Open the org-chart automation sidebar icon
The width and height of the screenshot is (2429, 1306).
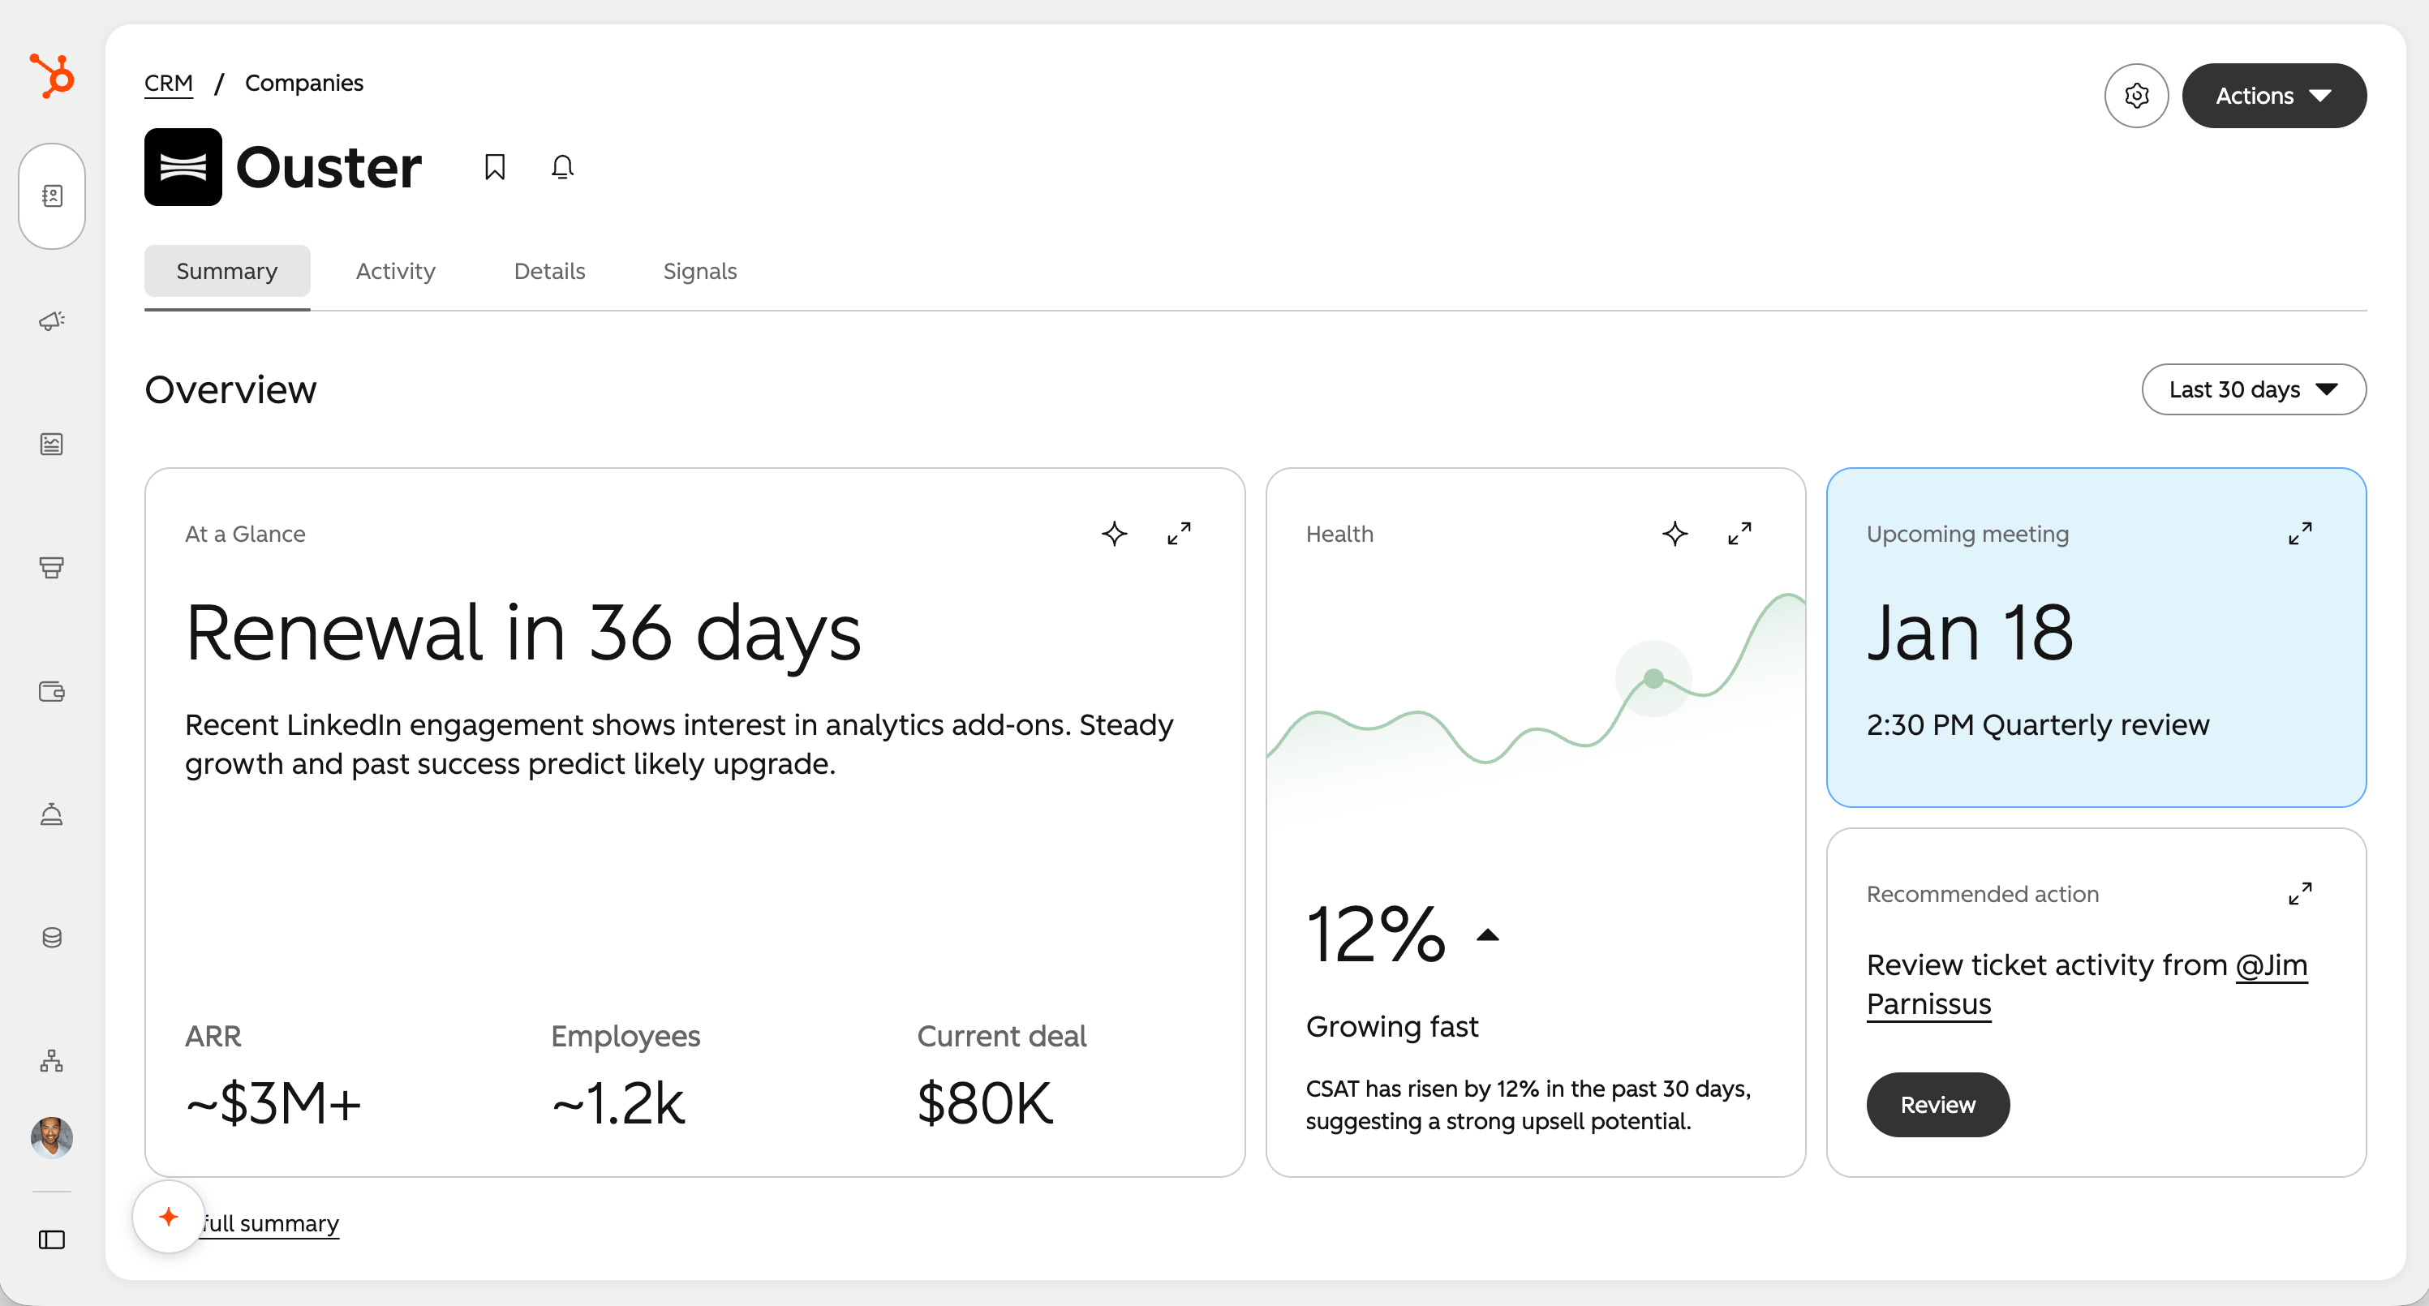click(52, 1061)
